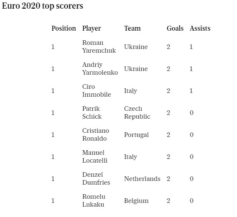237x217 pixels.
Task: Select Andriy Yarmolenko player name
Action: click(100, 69)
